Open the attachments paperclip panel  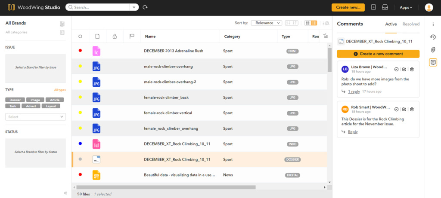pos(433,50)
